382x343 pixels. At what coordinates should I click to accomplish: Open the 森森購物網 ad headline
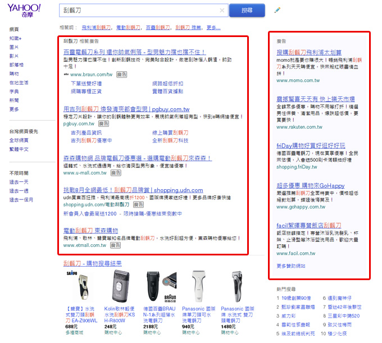point(138,158)
